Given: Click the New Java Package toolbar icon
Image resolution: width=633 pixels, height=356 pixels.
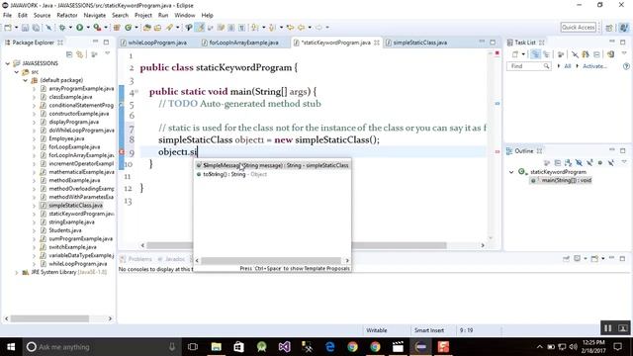Looking at the screenshot, I should tap(117, 28).
